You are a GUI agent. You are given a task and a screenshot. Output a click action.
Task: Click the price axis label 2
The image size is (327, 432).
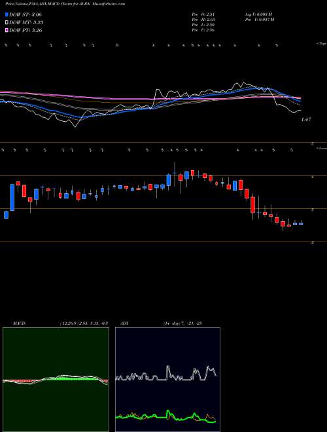coord(313,243)
